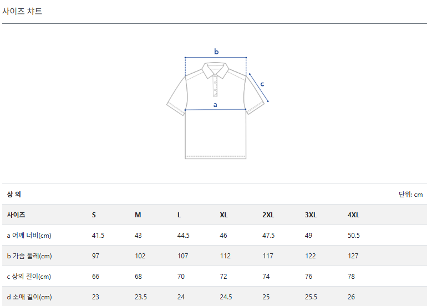The height and width of the screenshot is (306, 427).
Task: Click the blue 'c' label beside the sleeve
Action: [262, 84]
